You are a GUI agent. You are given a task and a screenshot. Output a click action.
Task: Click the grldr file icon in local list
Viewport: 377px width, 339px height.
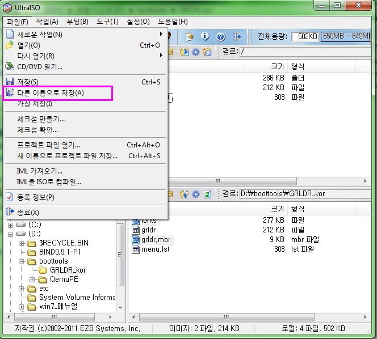point(136,230)
